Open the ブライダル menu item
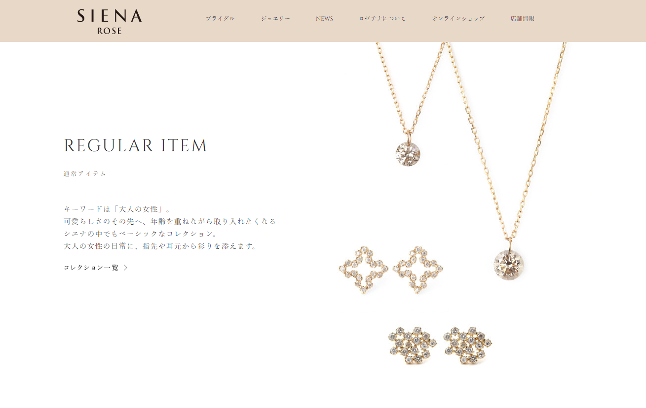 point(220,19)
